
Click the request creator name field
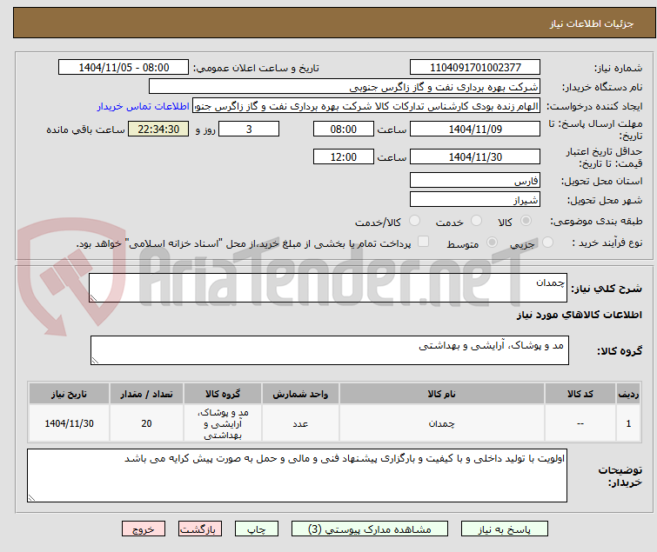pyautogui.click(x=366, y=106)
